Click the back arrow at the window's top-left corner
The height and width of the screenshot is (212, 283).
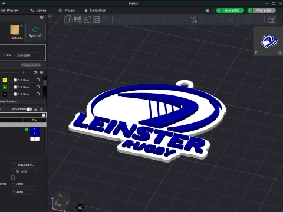coord(3,4)
